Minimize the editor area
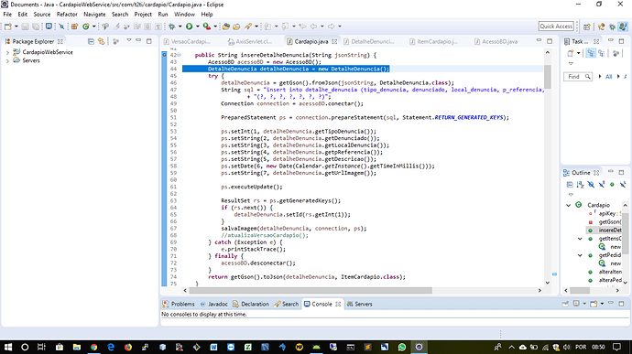Image resolution: width=632 pixels, height=354 pixels. tap(539, 40)
